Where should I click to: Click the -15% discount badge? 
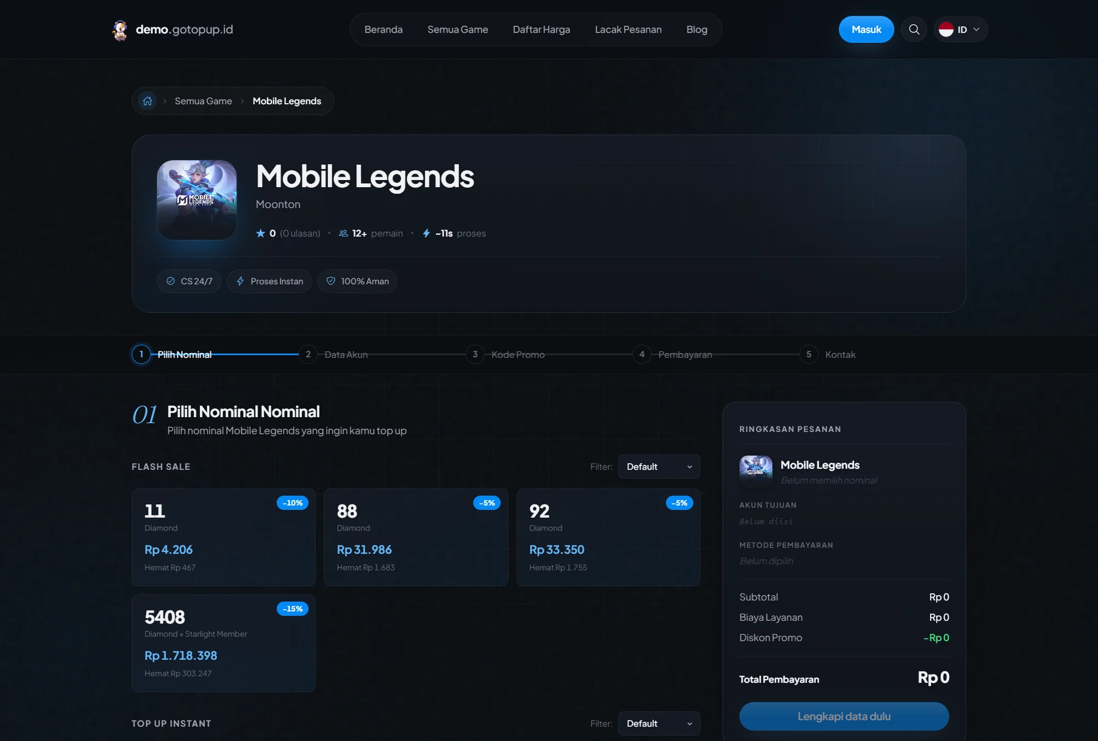293,609
